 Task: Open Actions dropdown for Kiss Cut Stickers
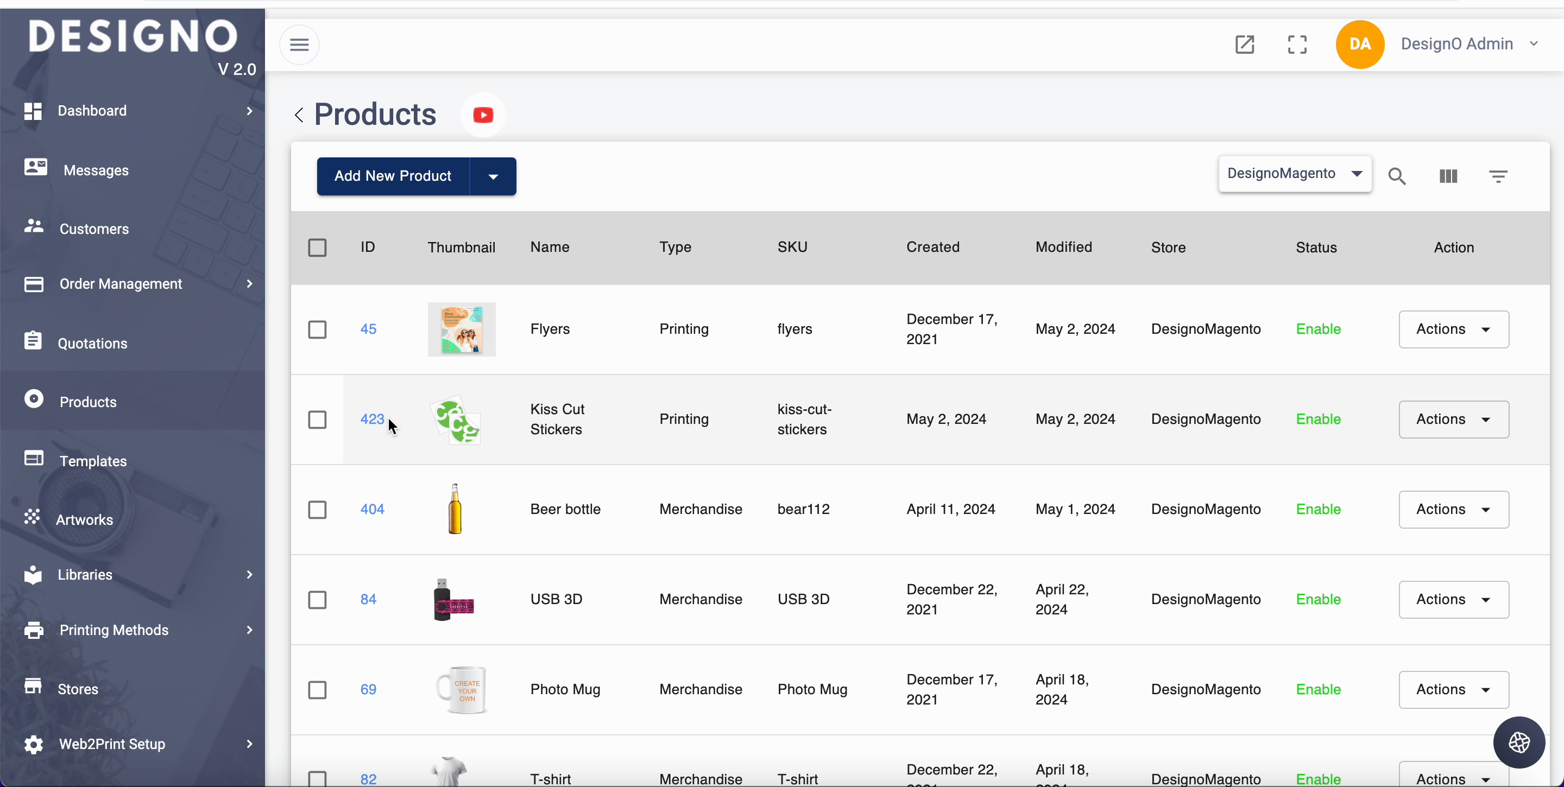(1453, 420)
